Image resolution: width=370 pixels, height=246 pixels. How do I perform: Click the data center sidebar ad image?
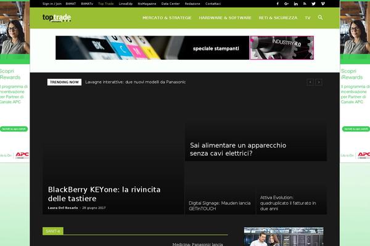click(284, 237)
